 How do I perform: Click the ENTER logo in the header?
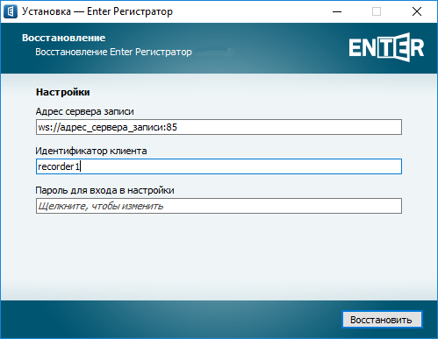coord(386,47)
